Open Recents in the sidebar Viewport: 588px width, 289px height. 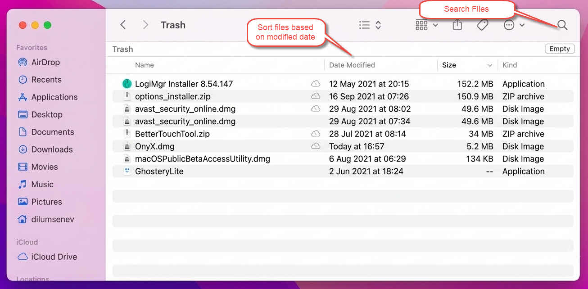(x=40, y=80)
